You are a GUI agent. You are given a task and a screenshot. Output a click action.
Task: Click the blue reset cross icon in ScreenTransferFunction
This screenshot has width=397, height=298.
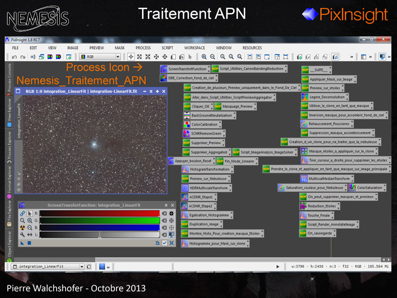coord(172,243)
